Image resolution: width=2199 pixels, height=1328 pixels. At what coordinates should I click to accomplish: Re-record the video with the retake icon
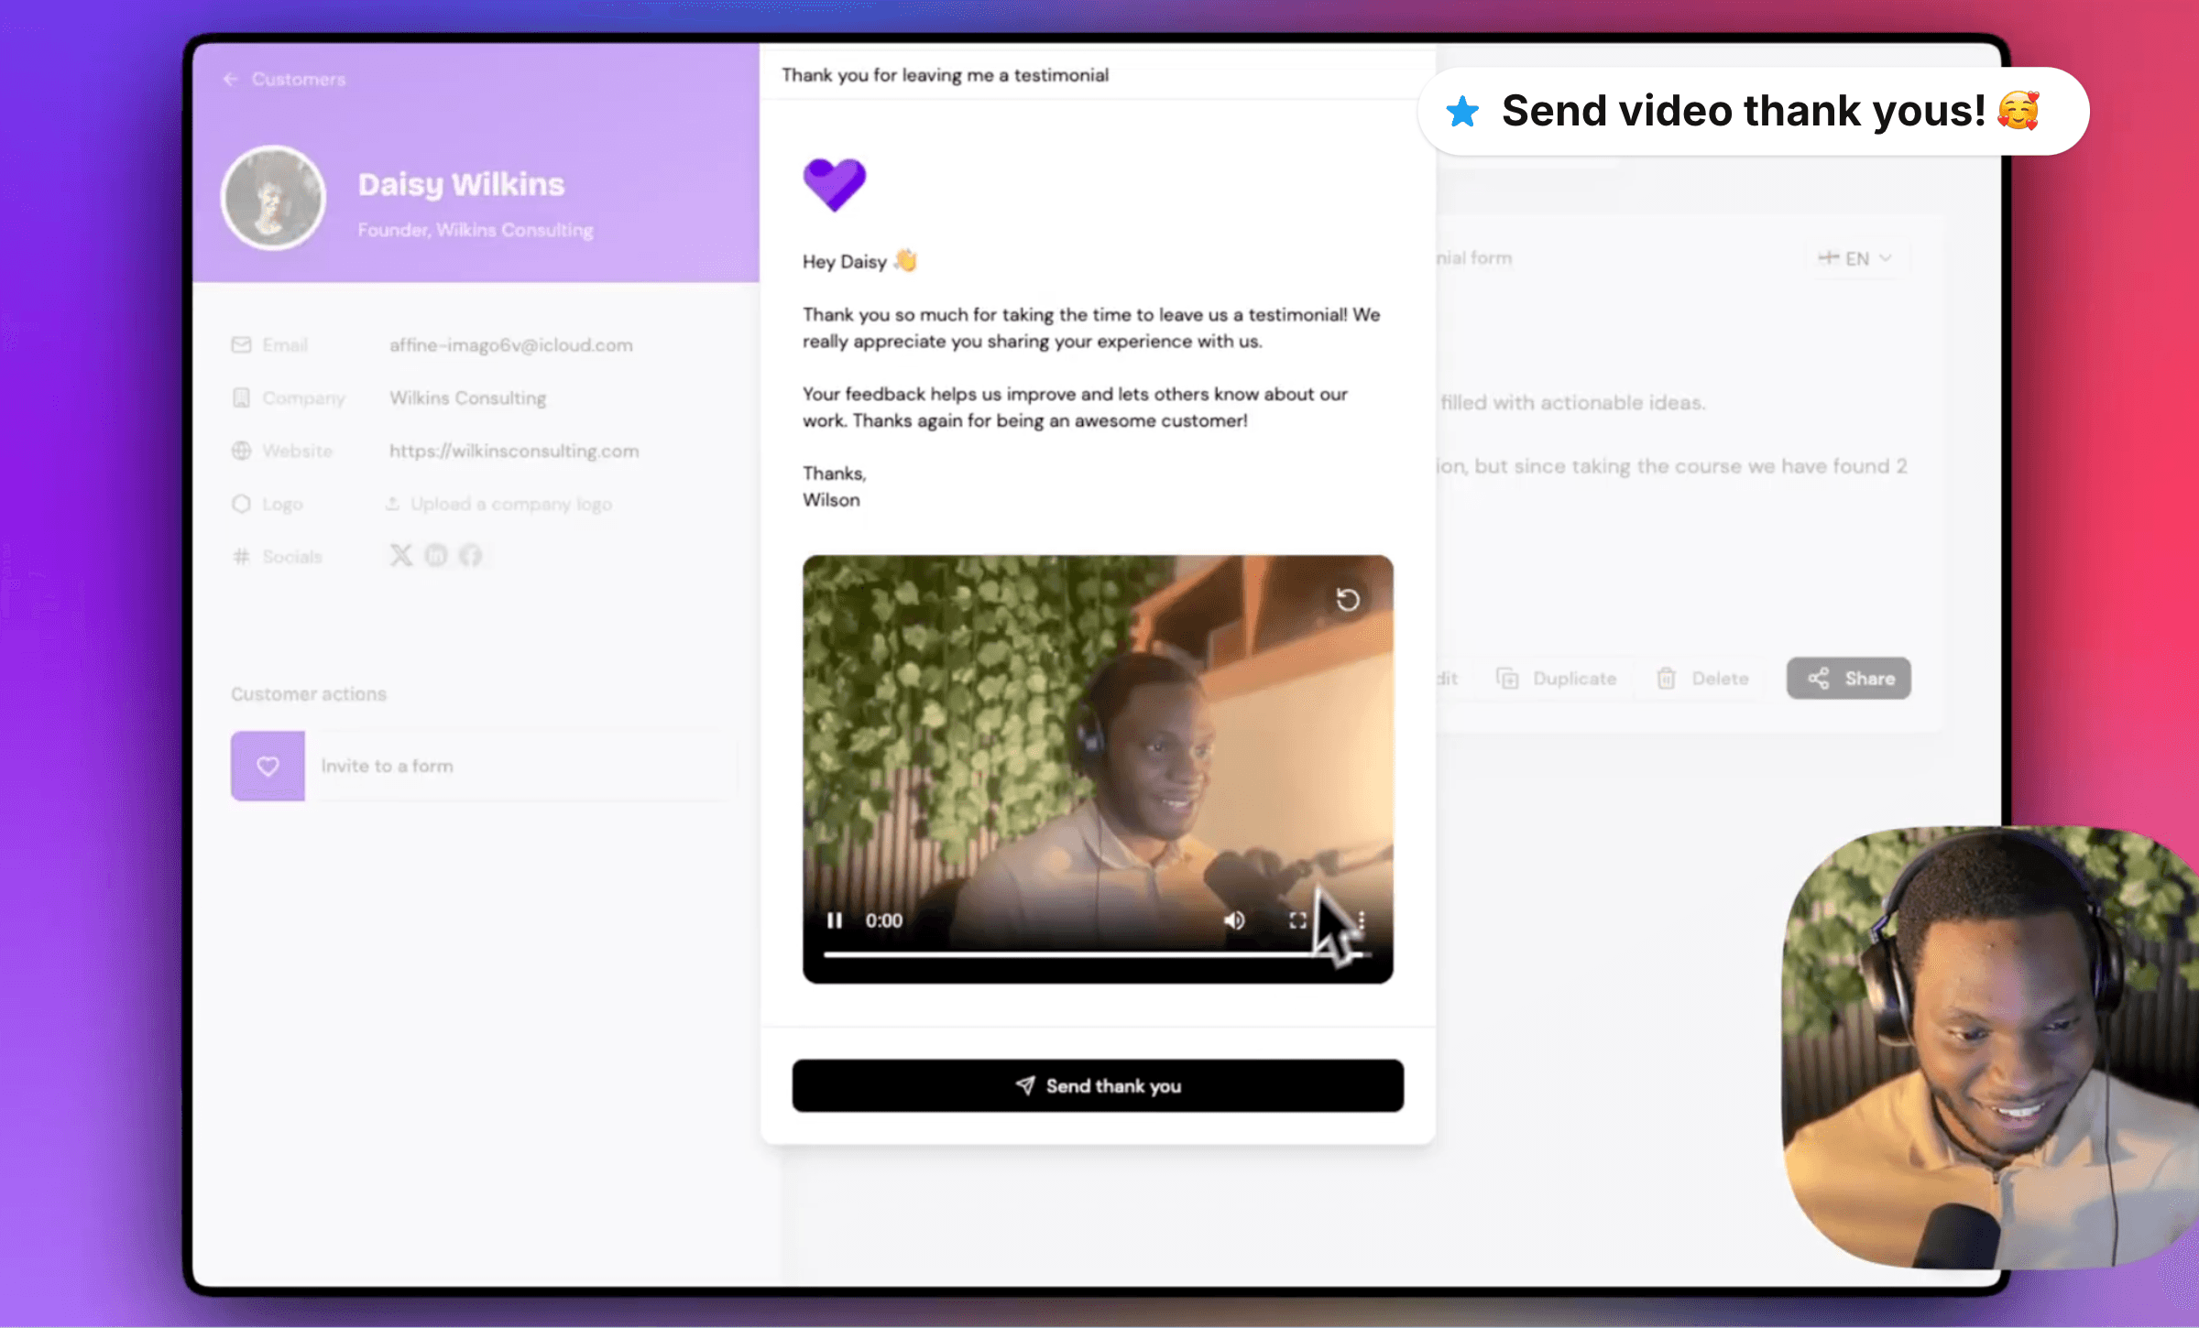(1347, 600)
